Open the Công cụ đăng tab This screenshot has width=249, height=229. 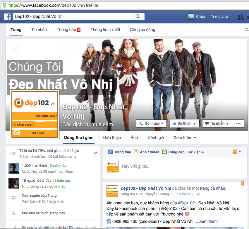click(x=142, y=30)
